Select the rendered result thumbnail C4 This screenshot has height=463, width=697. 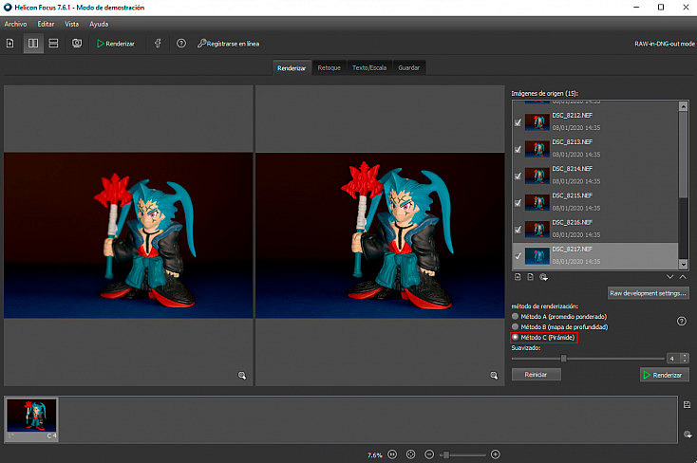pyautogui.click(x=31, y=419)
